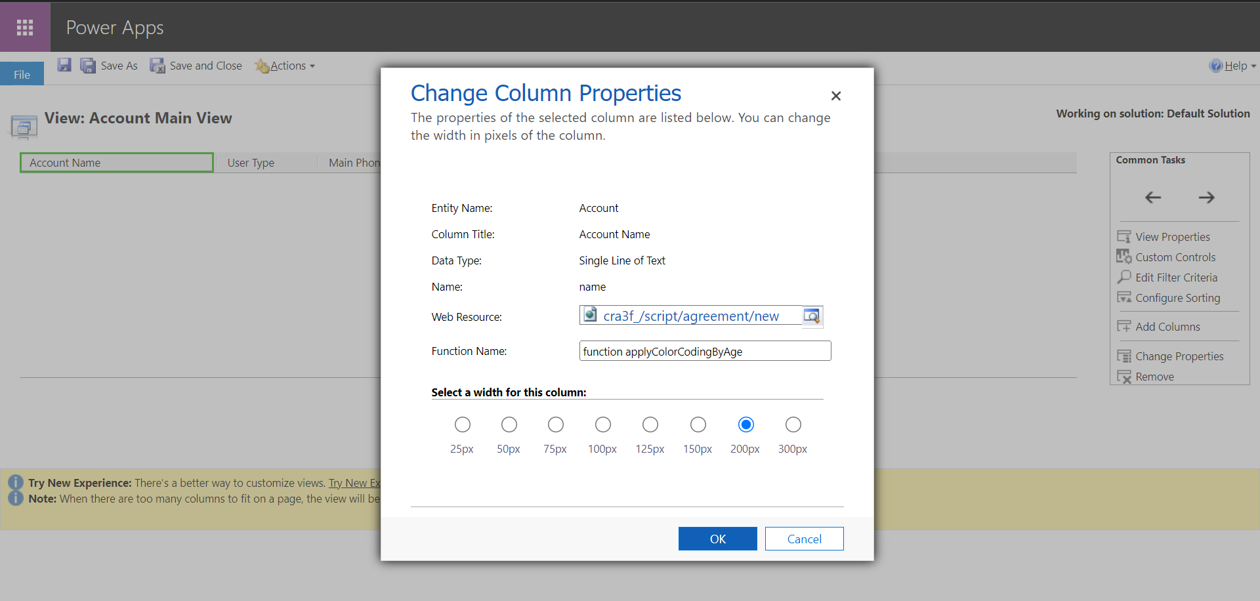Open the Try New Experience link
This screenshot has height=601, width=1260.
pyautogui.click(x=354, y=482)
